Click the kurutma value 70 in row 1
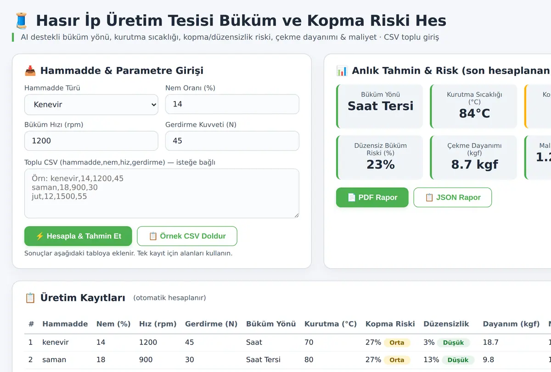Image resolution: width=551 pixels, height=372 pixels. tap(309, 342)
